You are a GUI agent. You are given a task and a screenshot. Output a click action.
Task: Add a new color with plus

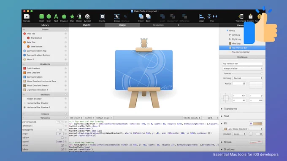(x=24, y=29)
